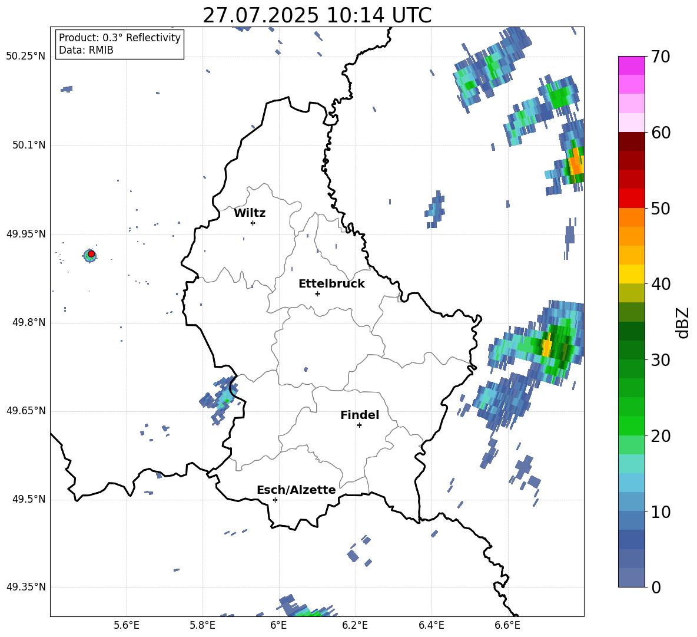Click the colorbar tick label 60
Image resolution: width=697 pixels, height=637 pixels.
[661, 133]
